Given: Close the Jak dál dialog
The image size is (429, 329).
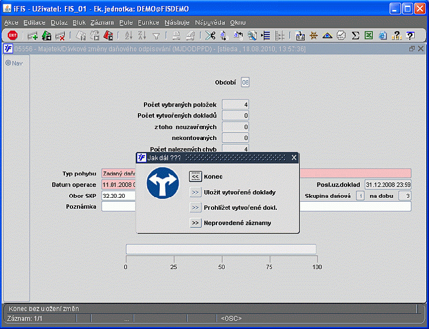Looking at the screenshot, I should (294, 158).
